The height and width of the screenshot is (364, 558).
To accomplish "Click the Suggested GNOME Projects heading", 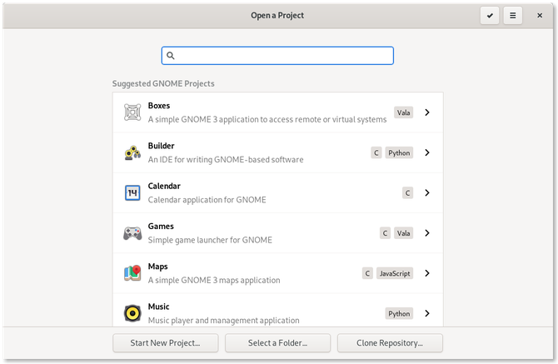I will (x=163, y=83).
